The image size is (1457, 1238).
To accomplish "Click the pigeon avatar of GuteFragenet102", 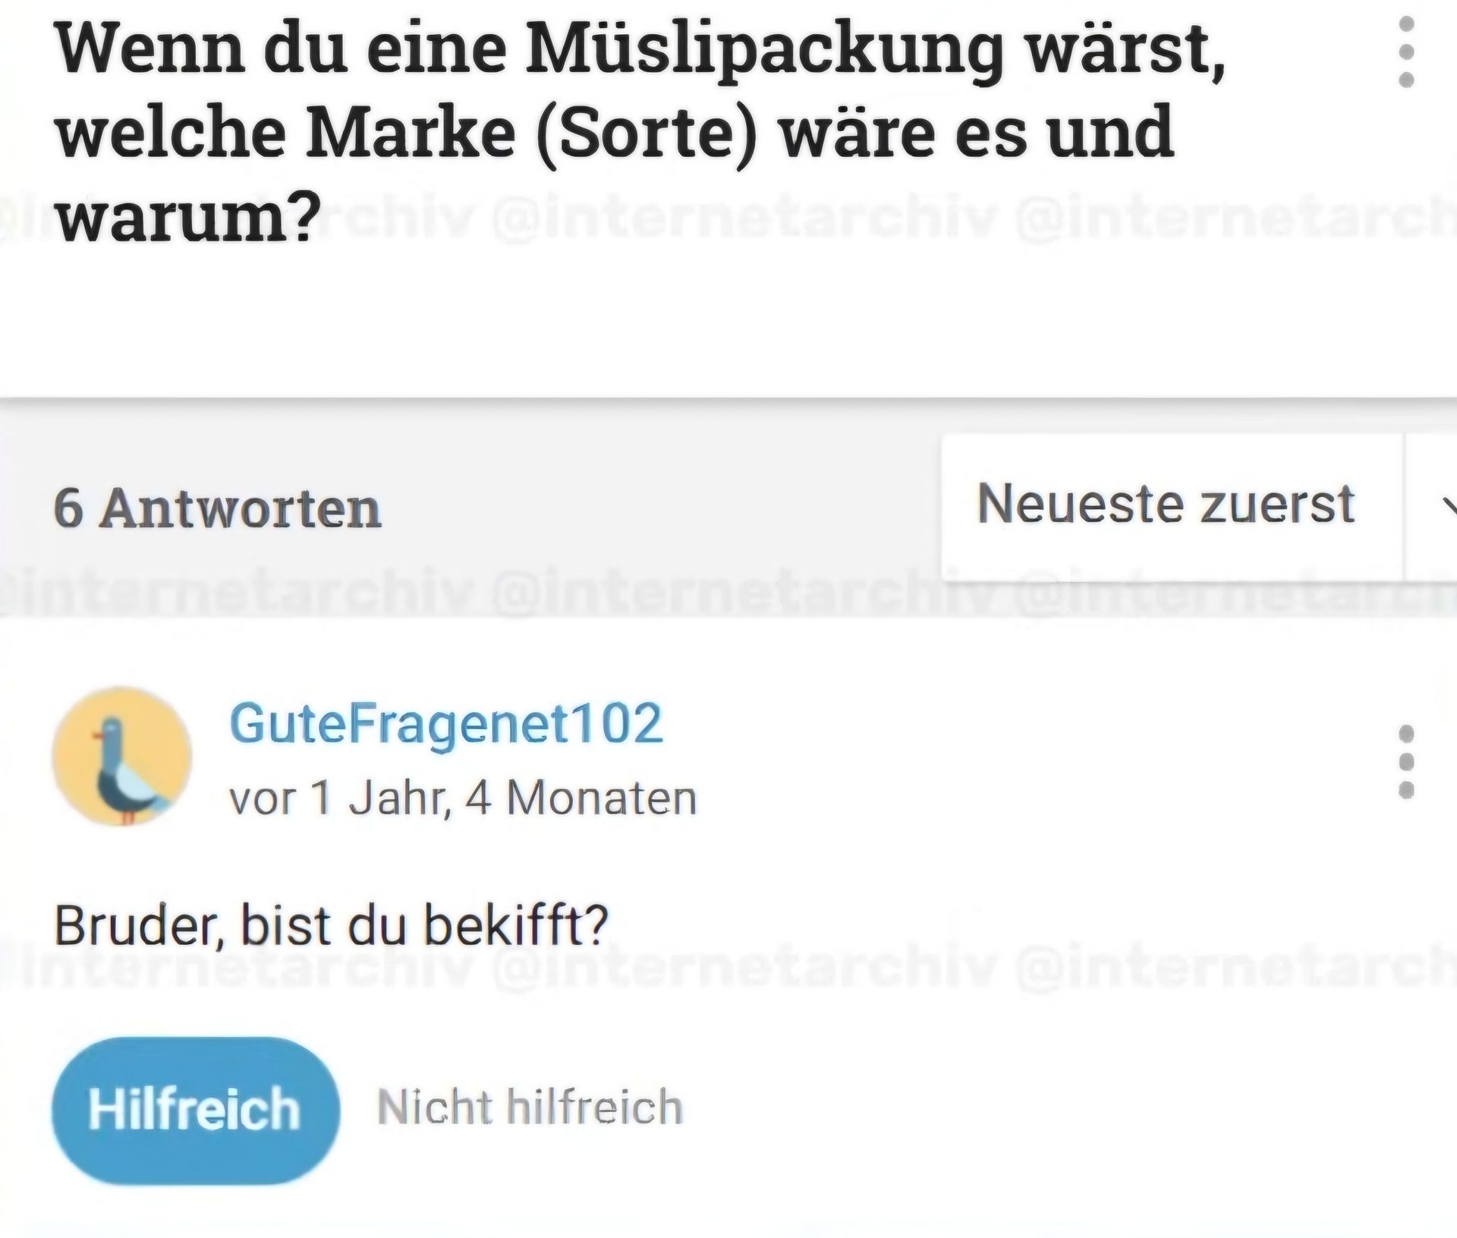I will [121, 758].
